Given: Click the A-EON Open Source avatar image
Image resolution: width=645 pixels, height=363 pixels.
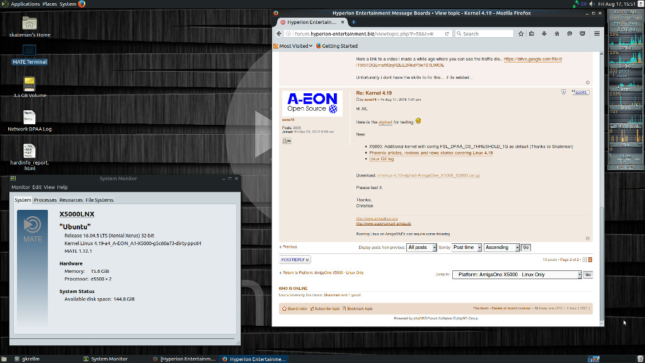Looking at the screenshot, I should click(x=312, y=103).
